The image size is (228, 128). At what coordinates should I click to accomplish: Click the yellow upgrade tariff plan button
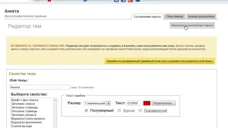click(160, 61)
